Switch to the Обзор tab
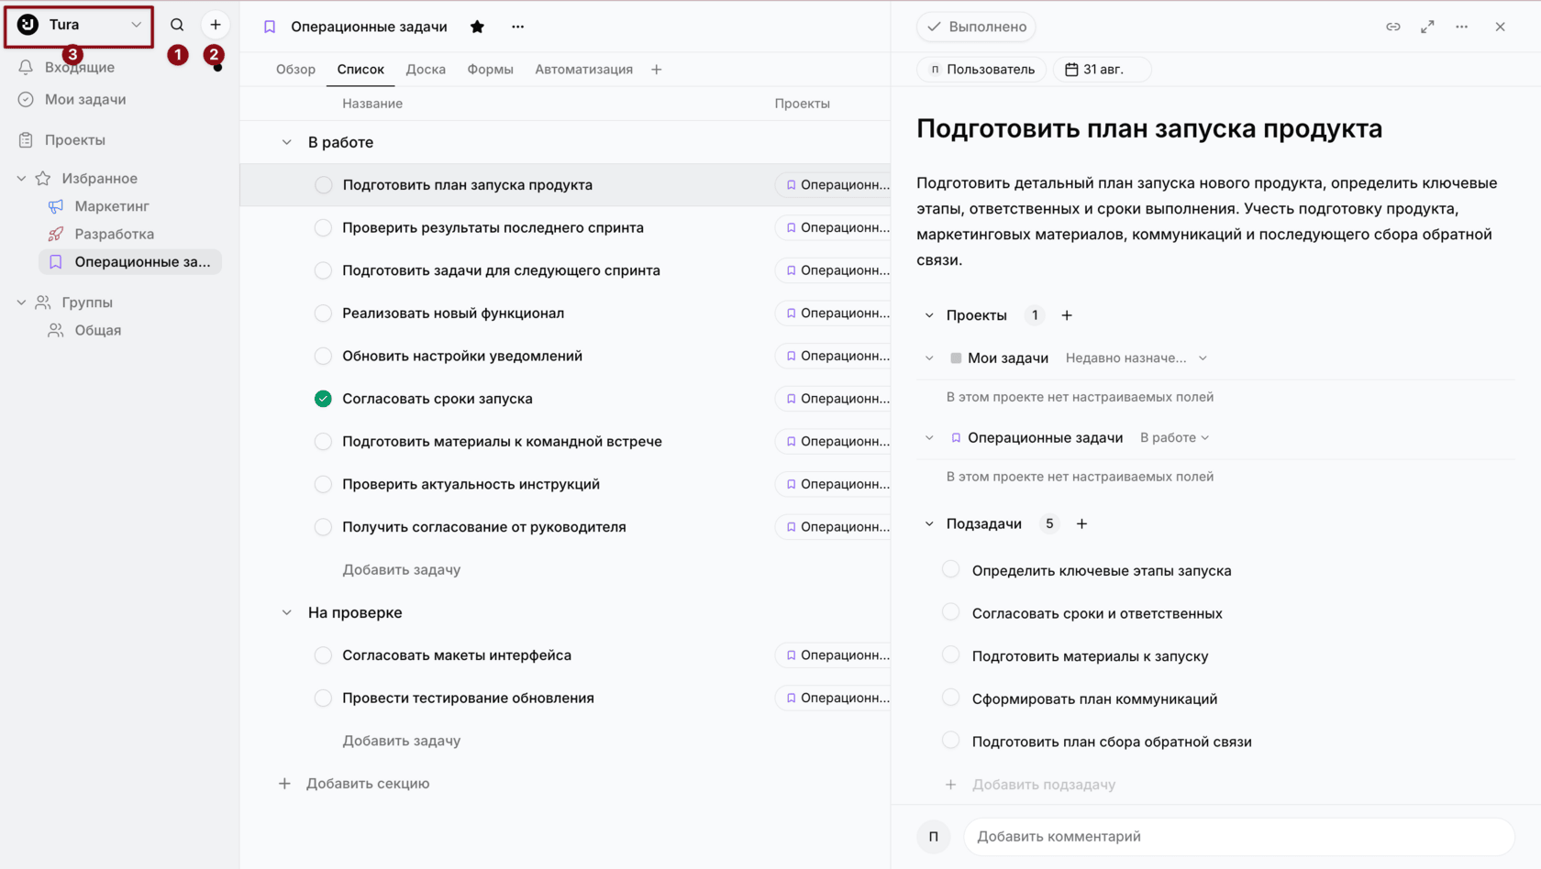The image size is (1541, 869). pyautogui.click(x=295, y=70)
